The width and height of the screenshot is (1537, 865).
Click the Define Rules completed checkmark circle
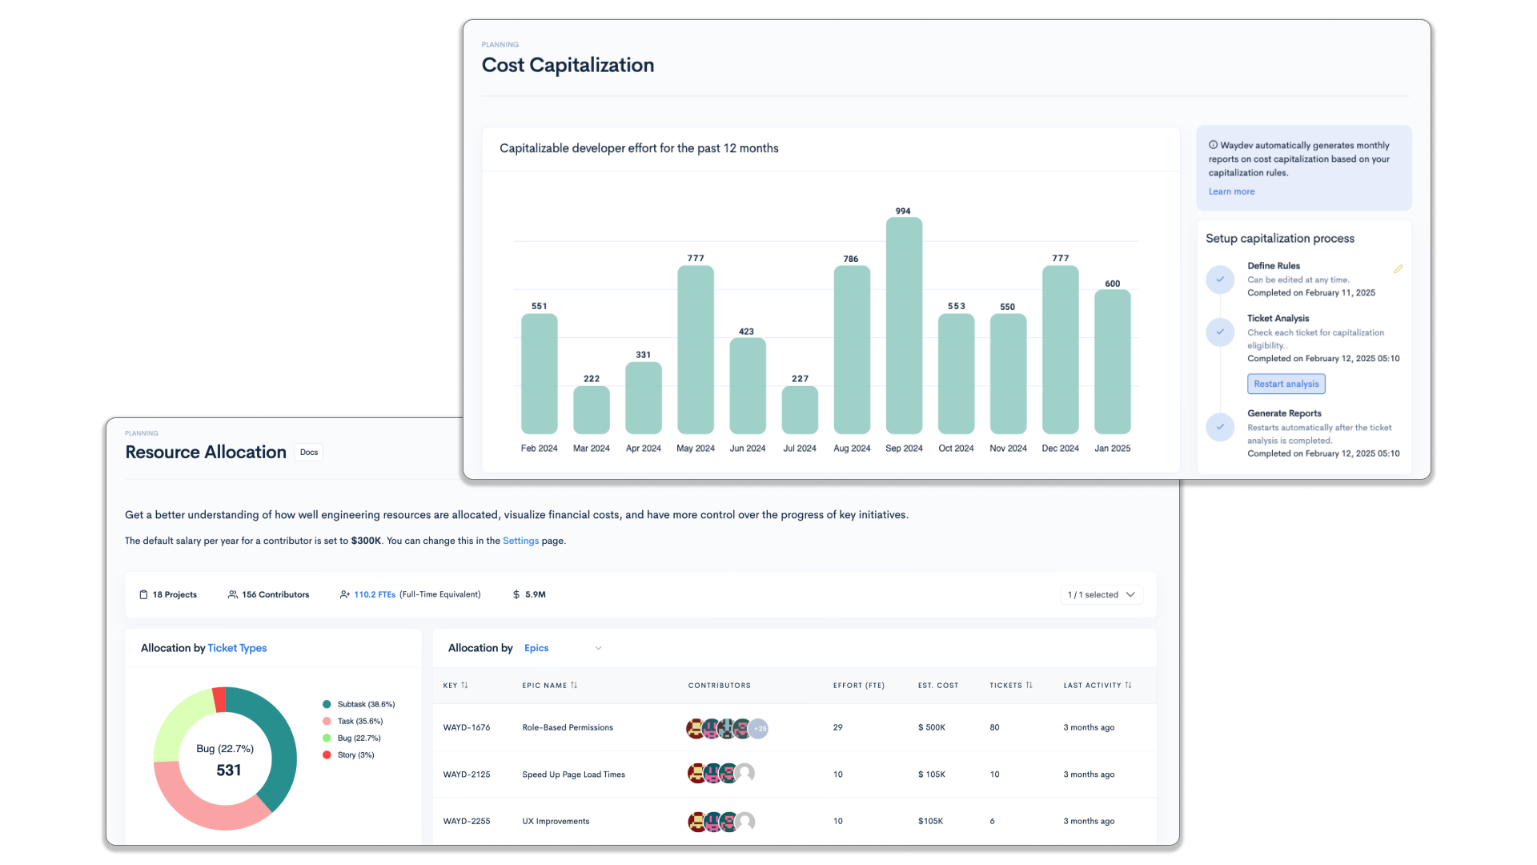pos(1220,280)
